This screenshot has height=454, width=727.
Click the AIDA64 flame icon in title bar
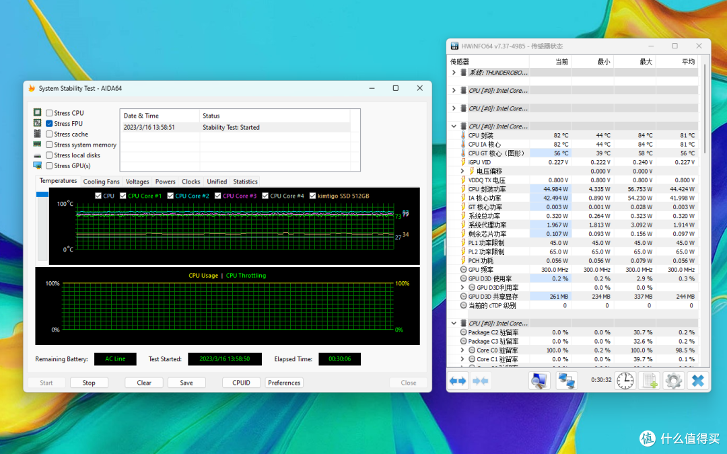tap(32, 88)
